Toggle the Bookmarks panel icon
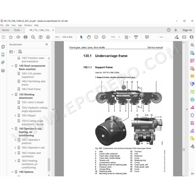The image size is (195, 195). pos(3,55)
